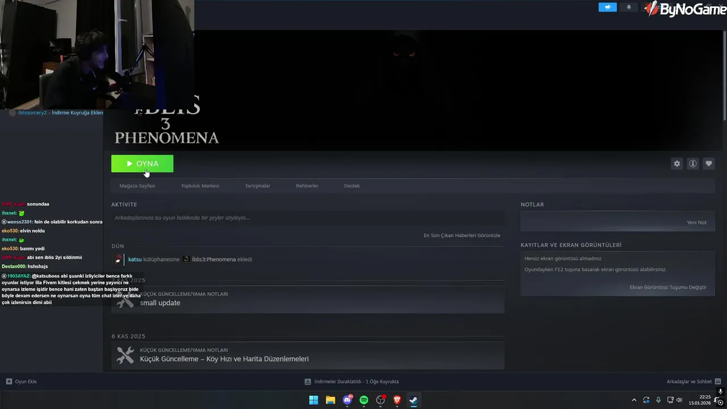Click katsu's avatar in the activity feed

click(x=118, y=260)
